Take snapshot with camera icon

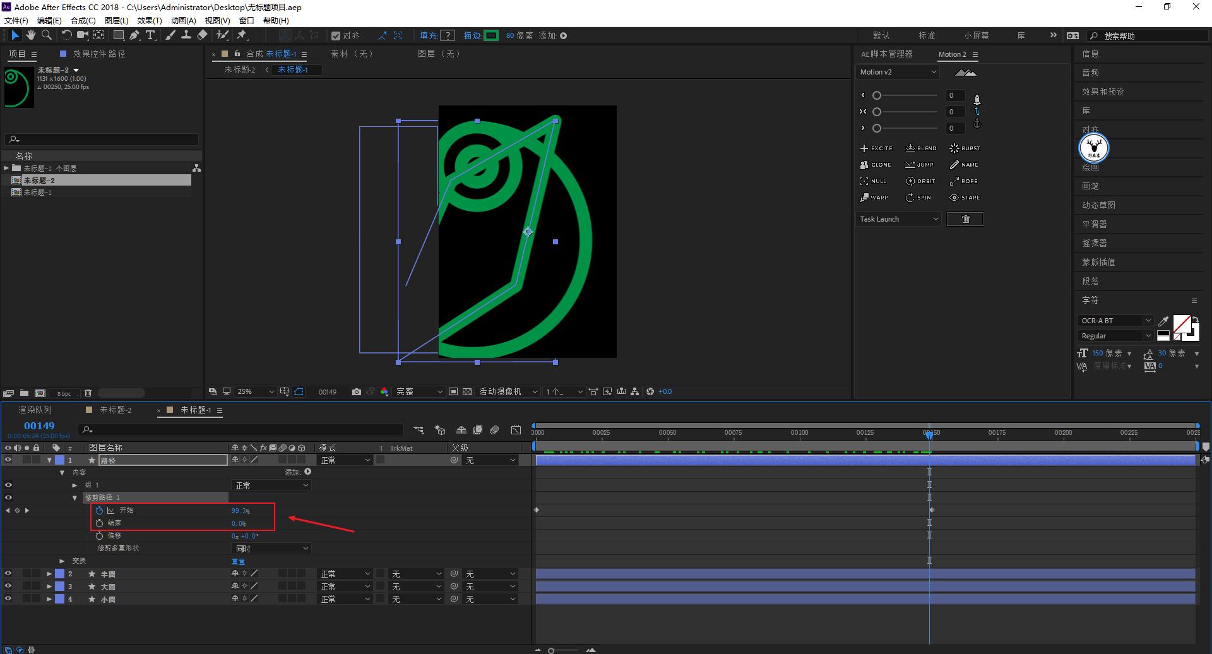tap(357, 392)
